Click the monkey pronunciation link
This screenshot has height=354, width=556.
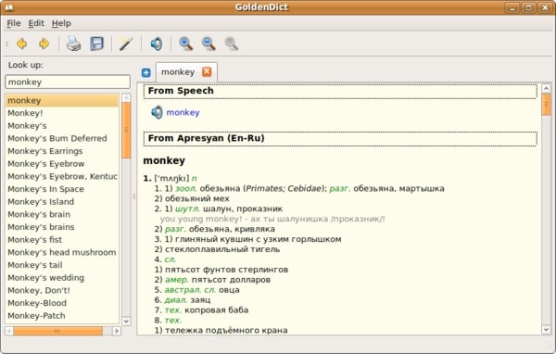[x=183, y=112]
